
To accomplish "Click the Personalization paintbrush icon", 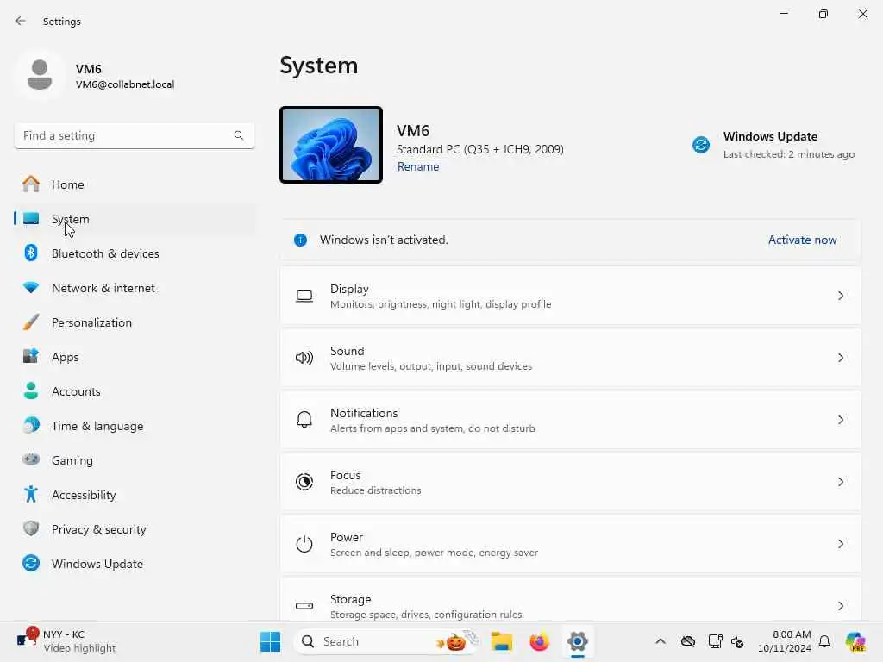I will [x=31, y=322].
